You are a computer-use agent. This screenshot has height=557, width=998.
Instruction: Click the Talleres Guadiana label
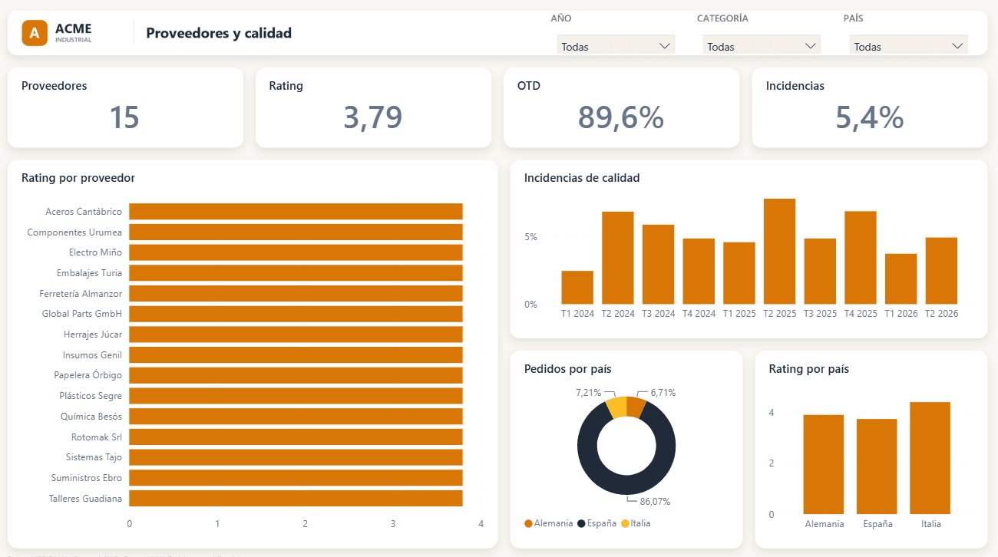coord(85,498)
